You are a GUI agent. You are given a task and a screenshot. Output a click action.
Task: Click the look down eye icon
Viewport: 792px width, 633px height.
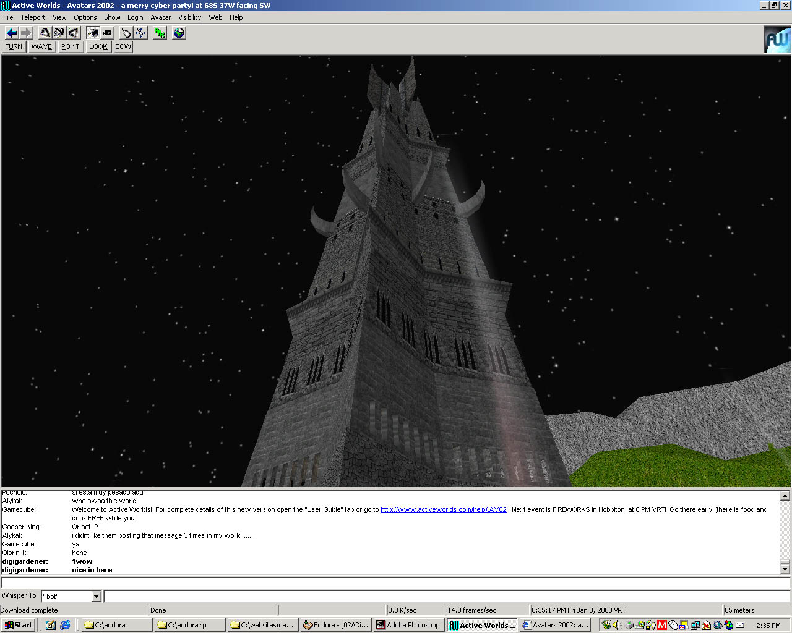tap(74, 33)
